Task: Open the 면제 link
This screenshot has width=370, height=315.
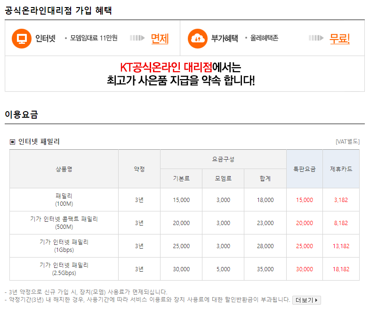Action: (x=160, y=39)
